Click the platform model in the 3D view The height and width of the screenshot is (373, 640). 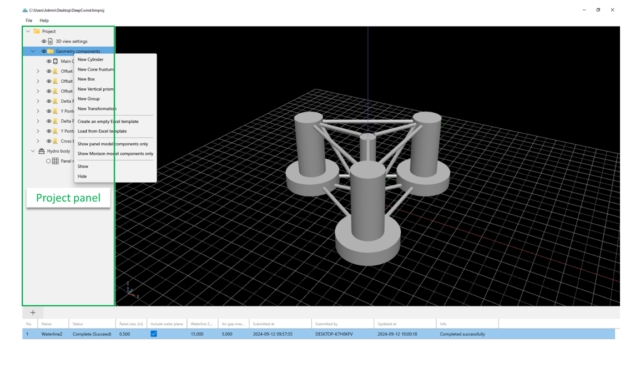368,188
